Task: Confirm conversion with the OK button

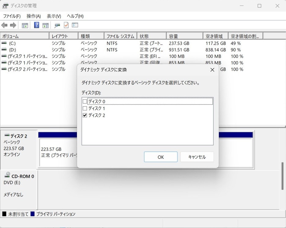Action: click(x=161, y=157)
